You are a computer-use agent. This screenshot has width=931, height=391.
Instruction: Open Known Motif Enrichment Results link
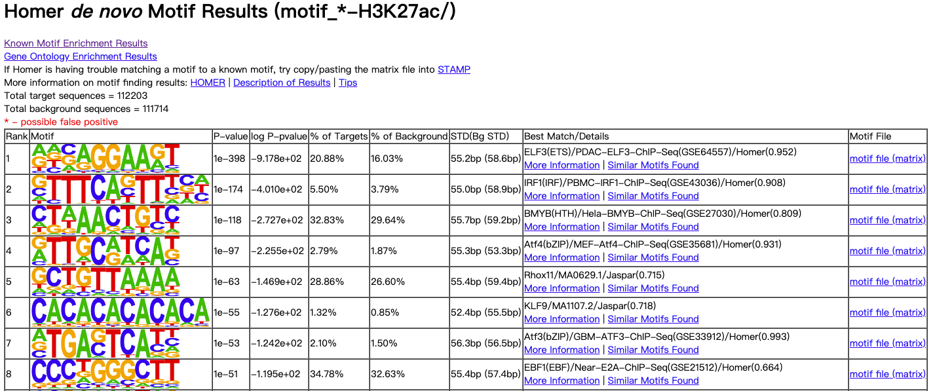(x=76, y=43)
